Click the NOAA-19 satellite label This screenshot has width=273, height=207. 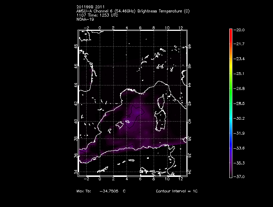pos(85,19)
